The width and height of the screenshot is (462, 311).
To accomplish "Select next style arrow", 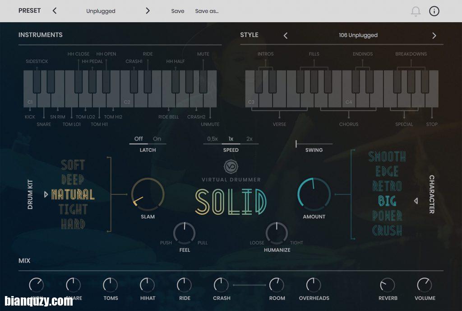I will coord(434,36).
